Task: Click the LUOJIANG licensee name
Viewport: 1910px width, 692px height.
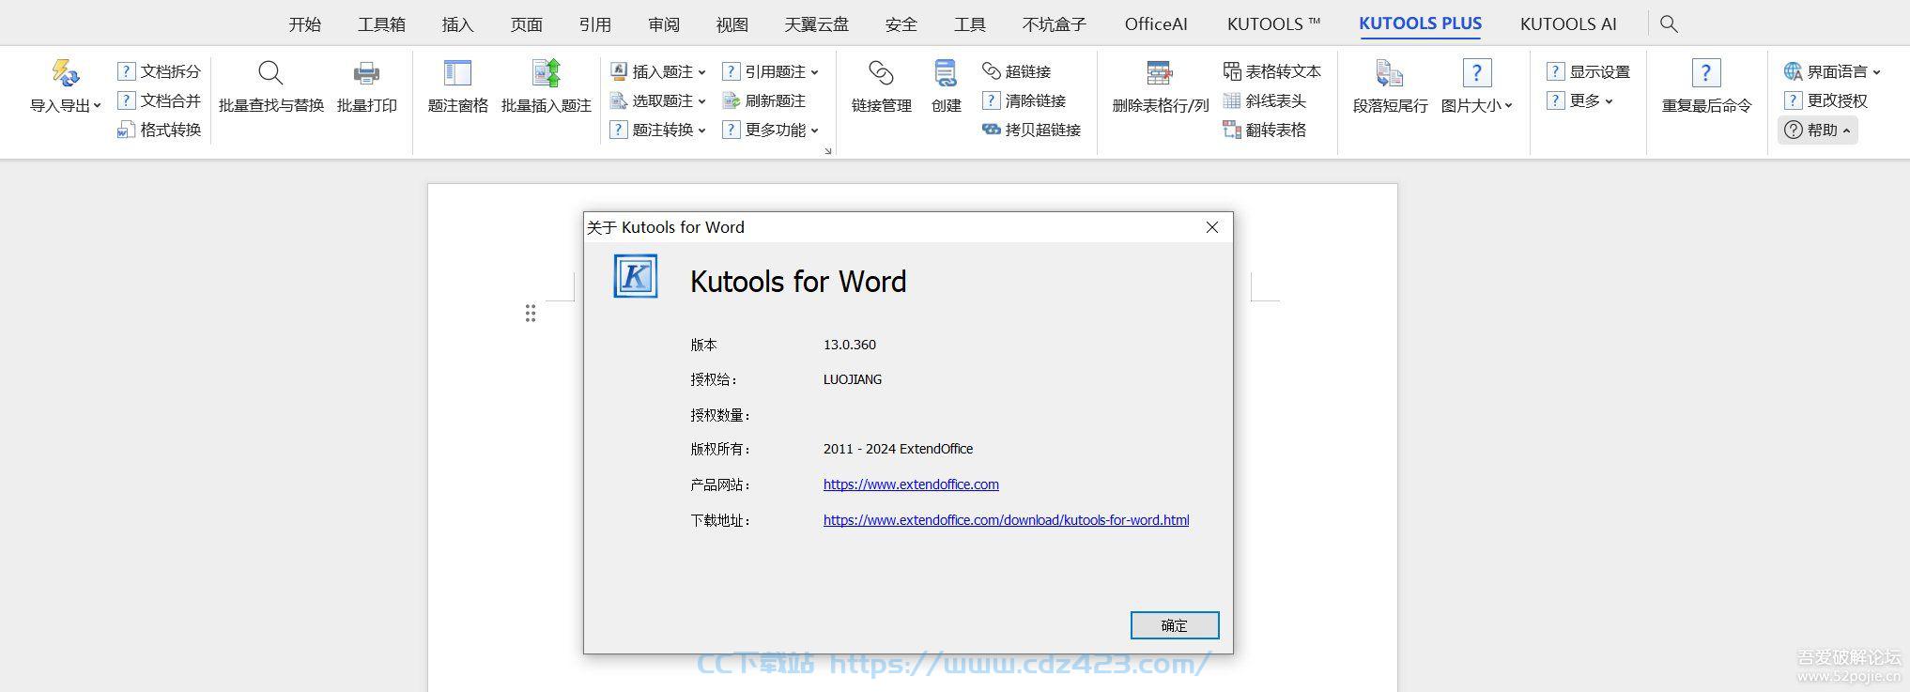Action: click(853, 379)
